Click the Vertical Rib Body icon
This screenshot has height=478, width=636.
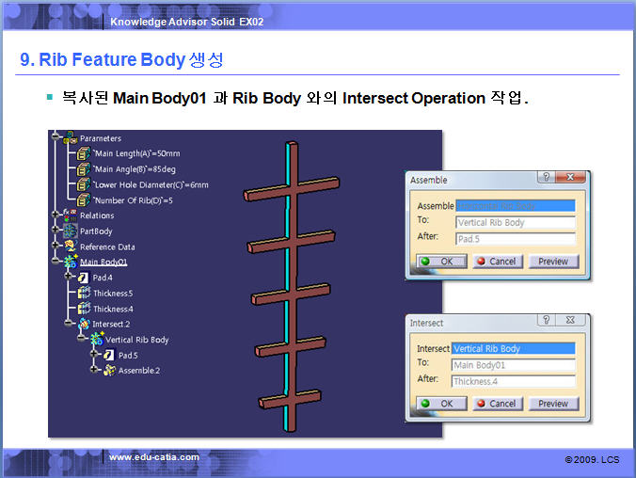point(95,340)
